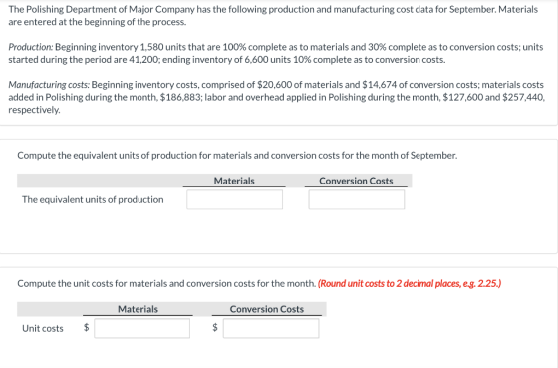Screen dimensions: 558x368
Task: Click the Conversion Costs equivalent units input field
Action: tap(357, 199)
